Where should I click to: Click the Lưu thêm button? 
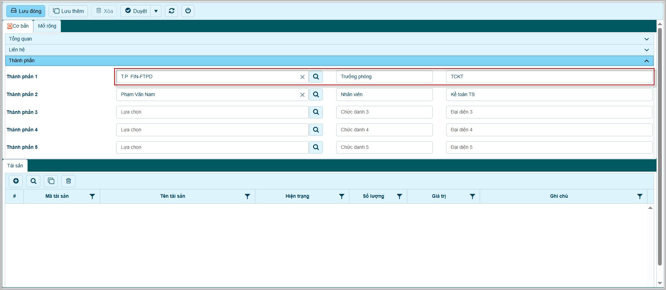click(x=68, y=11)
